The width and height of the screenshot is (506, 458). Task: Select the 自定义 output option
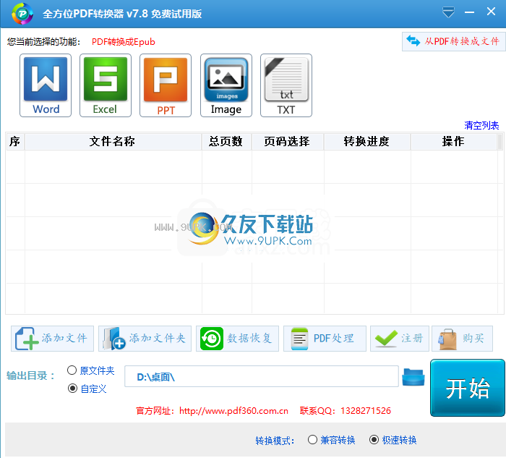pos(87,389)
